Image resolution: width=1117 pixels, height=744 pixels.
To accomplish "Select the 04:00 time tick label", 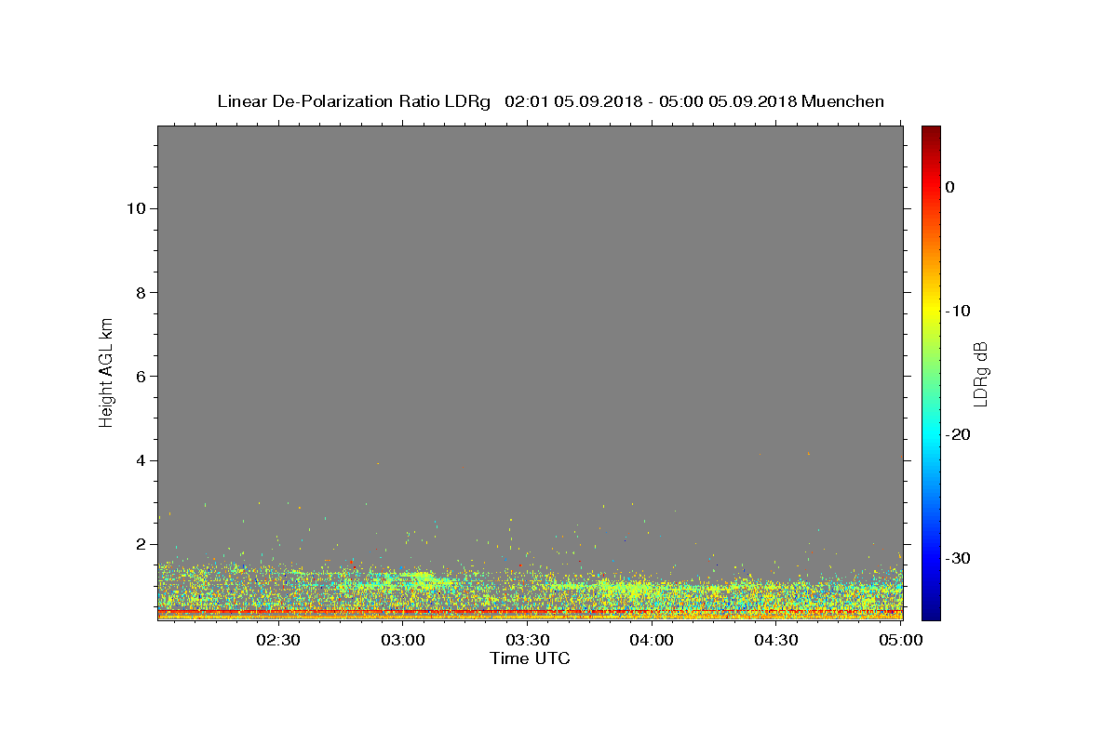I will click(x=653, y=640).
